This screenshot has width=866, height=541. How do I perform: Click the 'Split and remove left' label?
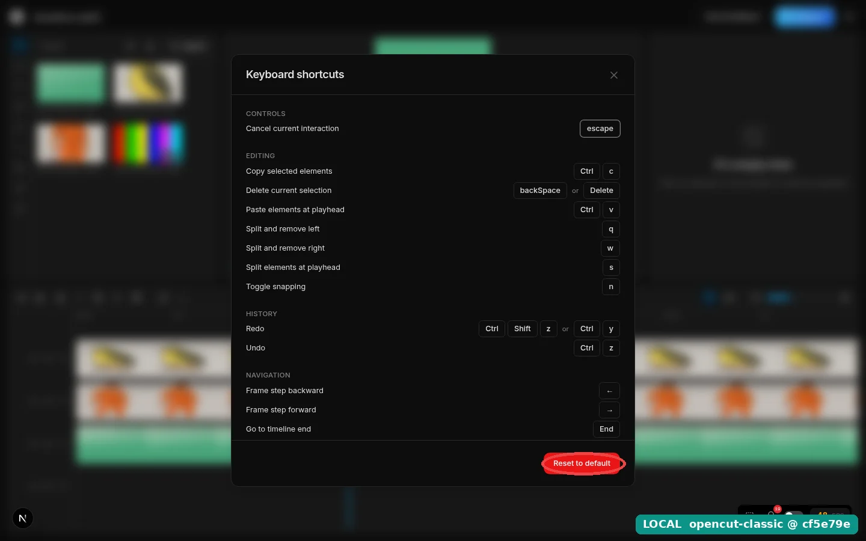pyautogui.click(x=283, y=229)
